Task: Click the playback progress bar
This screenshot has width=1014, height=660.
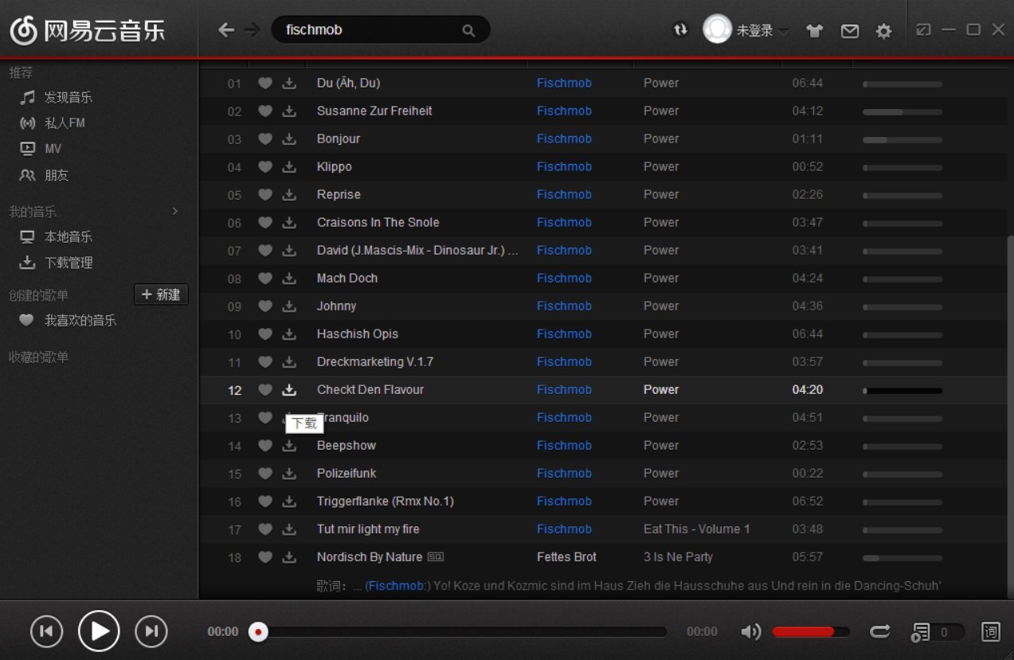Action: click(x=458, y=632)
